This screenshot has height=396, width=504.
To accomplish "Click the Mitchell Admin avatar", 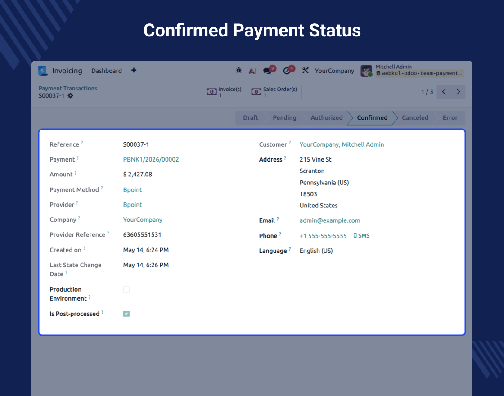I will tap(366, 71).
